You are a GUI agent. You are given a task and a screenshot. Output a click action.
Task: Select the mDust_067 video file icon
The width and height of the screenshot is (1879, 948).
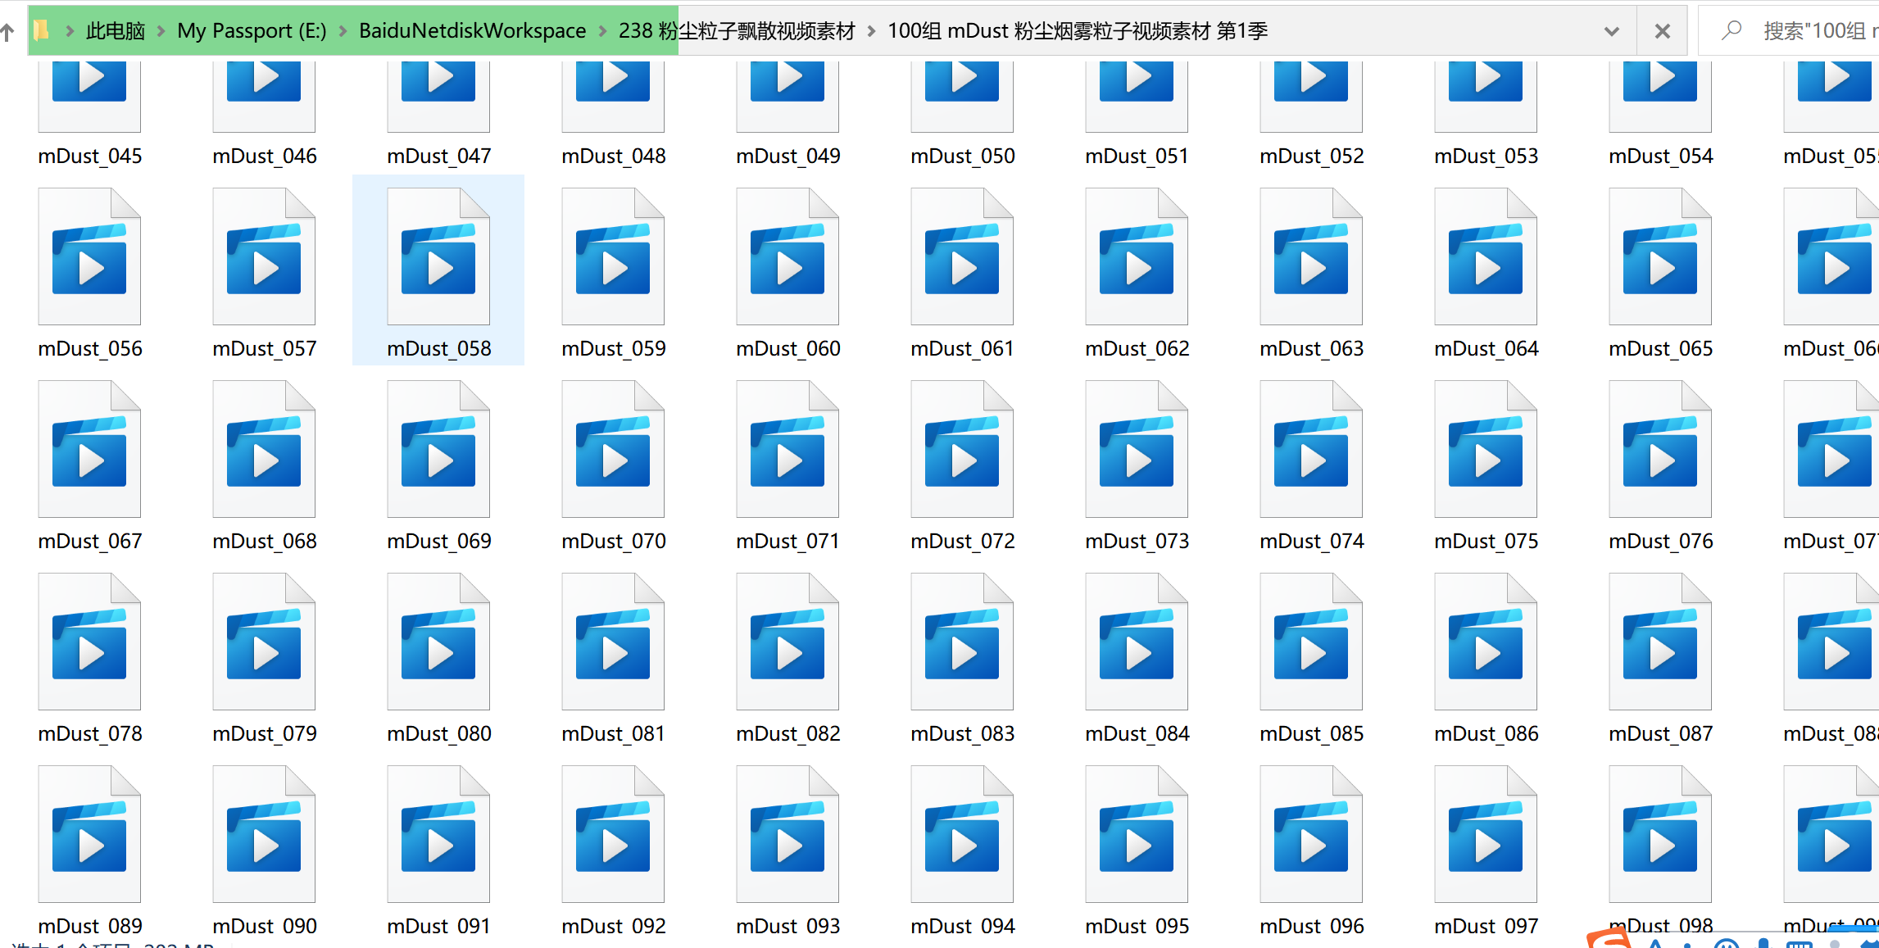point(89,449)
